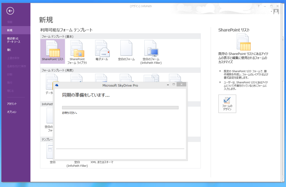
Task: Open オプション from the sidebar
Action: tap(12, 112)
